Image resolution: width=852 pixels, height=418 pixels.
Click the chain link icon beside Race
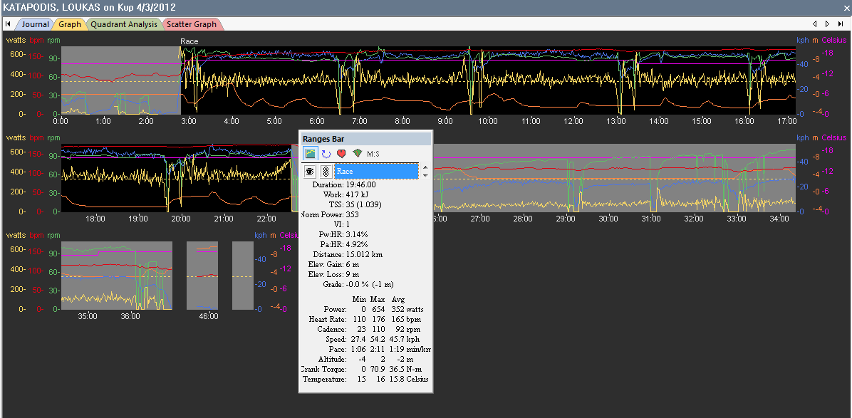(326, 171)
